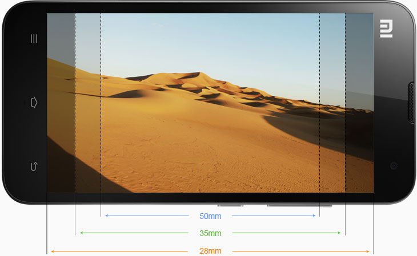This screenshot has width=417, height=256.
Task: Tap the phone's three-line menu key
Action: coord(34,39)
